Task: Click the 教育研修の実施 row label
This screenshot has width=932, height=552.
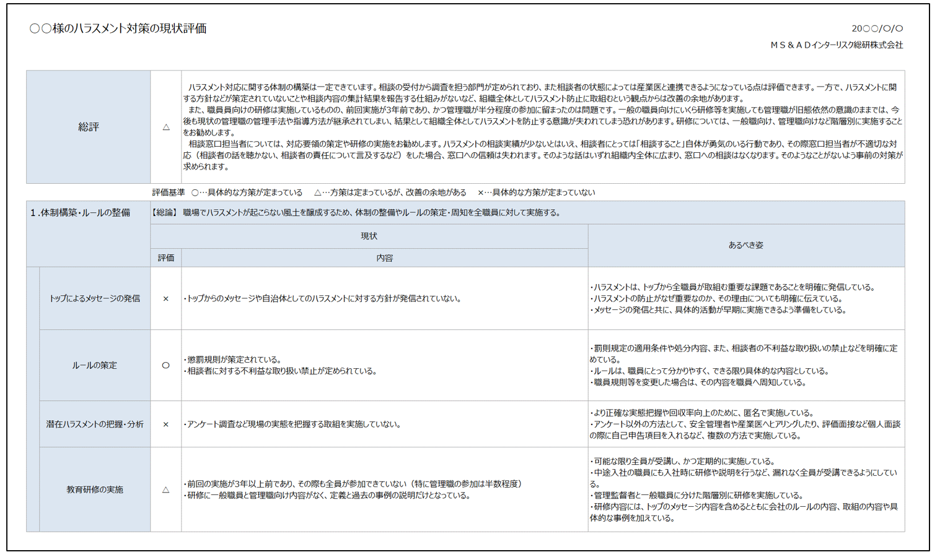Action: 95,489
